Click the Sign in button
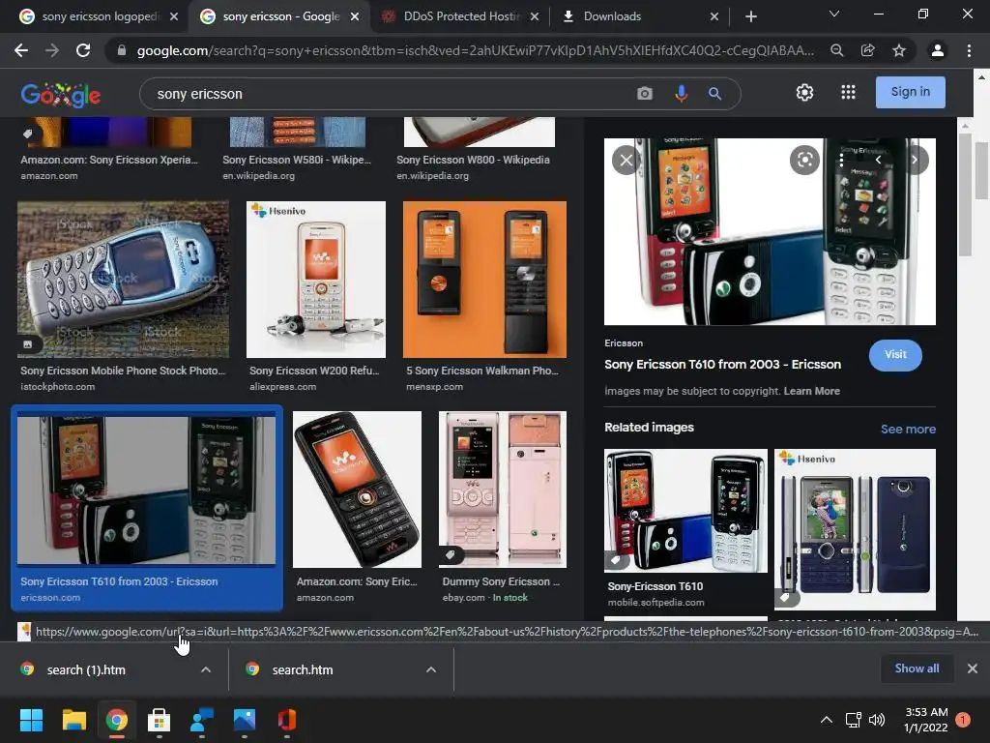This screenshot has height=743, width=990. pos(910,92)
